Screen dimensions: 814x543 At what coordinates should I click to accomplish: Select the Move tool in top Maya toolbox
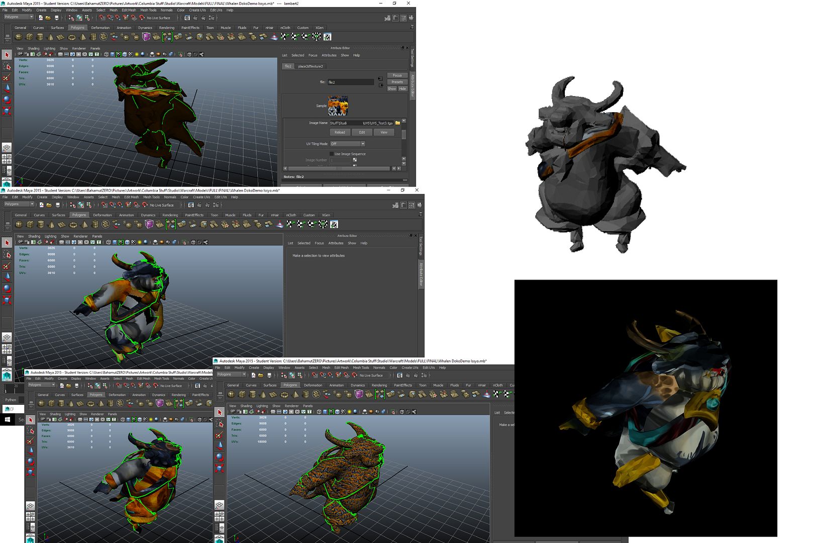click(x=7, y=88)
